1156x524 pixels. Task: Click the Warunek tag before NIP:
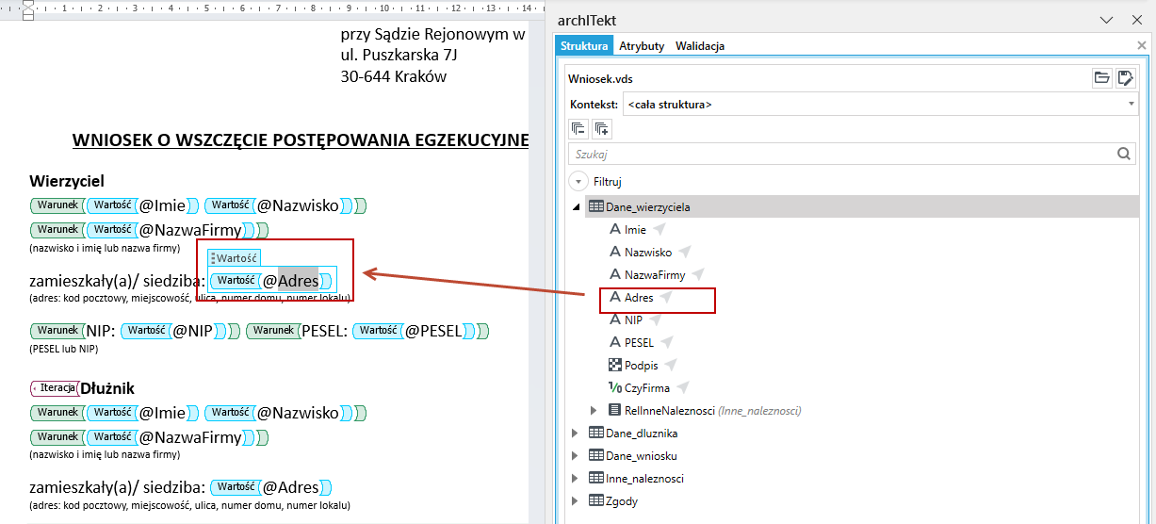tap(57, 331)
